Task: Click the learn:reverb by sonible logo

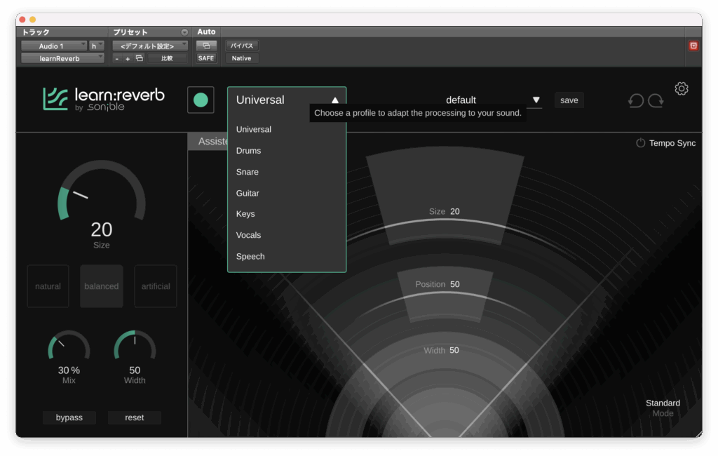Action: [104, 99]
